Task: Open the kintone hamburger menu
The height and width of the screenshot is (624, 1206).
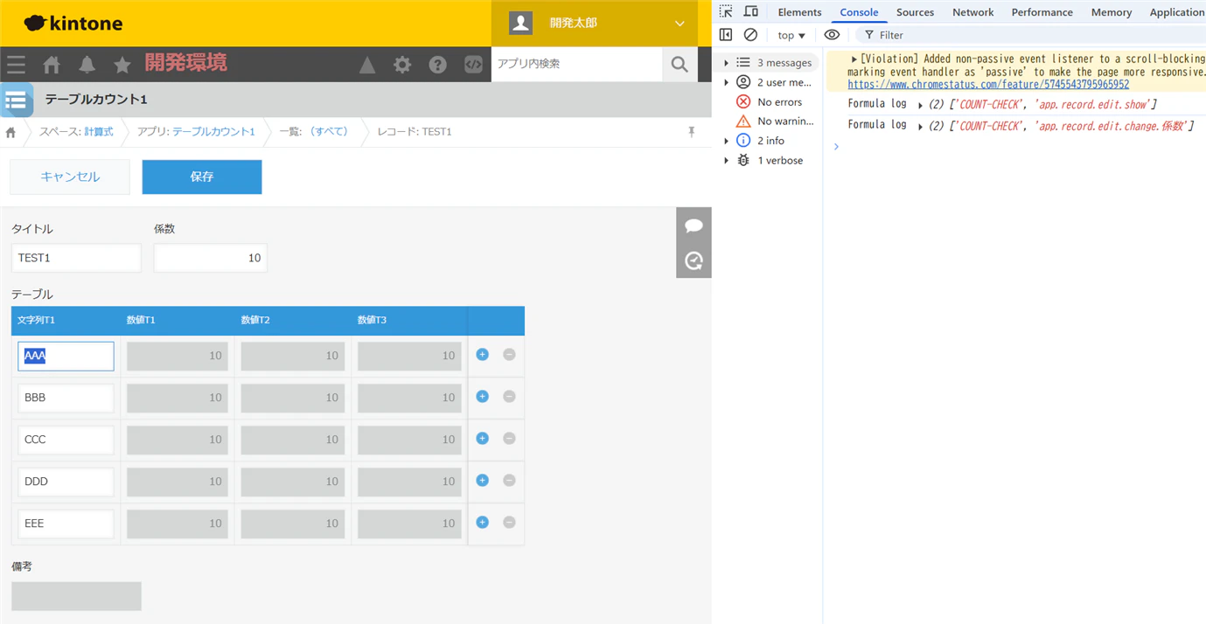Action: (16, 64)
